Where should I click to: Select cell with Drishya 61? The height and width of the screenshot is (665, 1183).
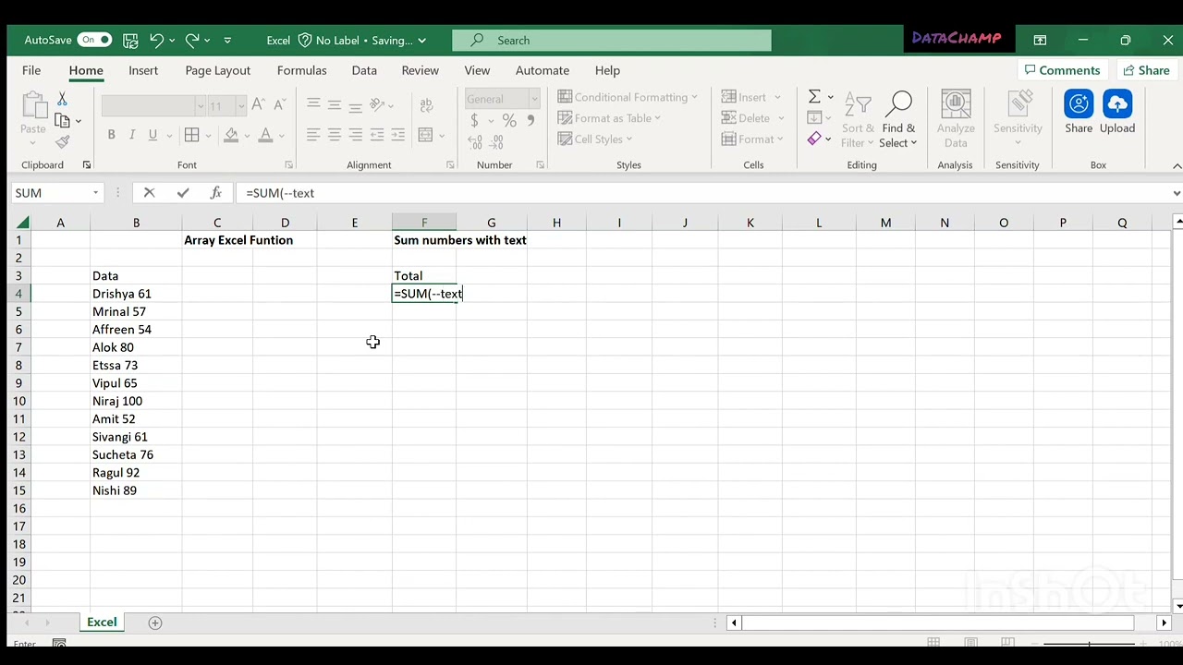click(136, 294)
